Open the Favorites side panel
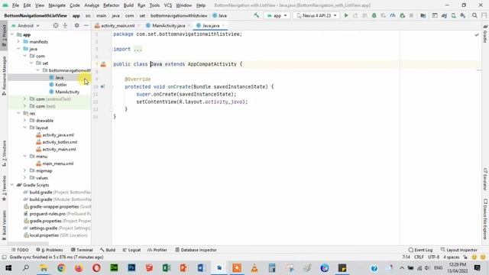This screenshot has width=489, height=275. pos(4,188)
